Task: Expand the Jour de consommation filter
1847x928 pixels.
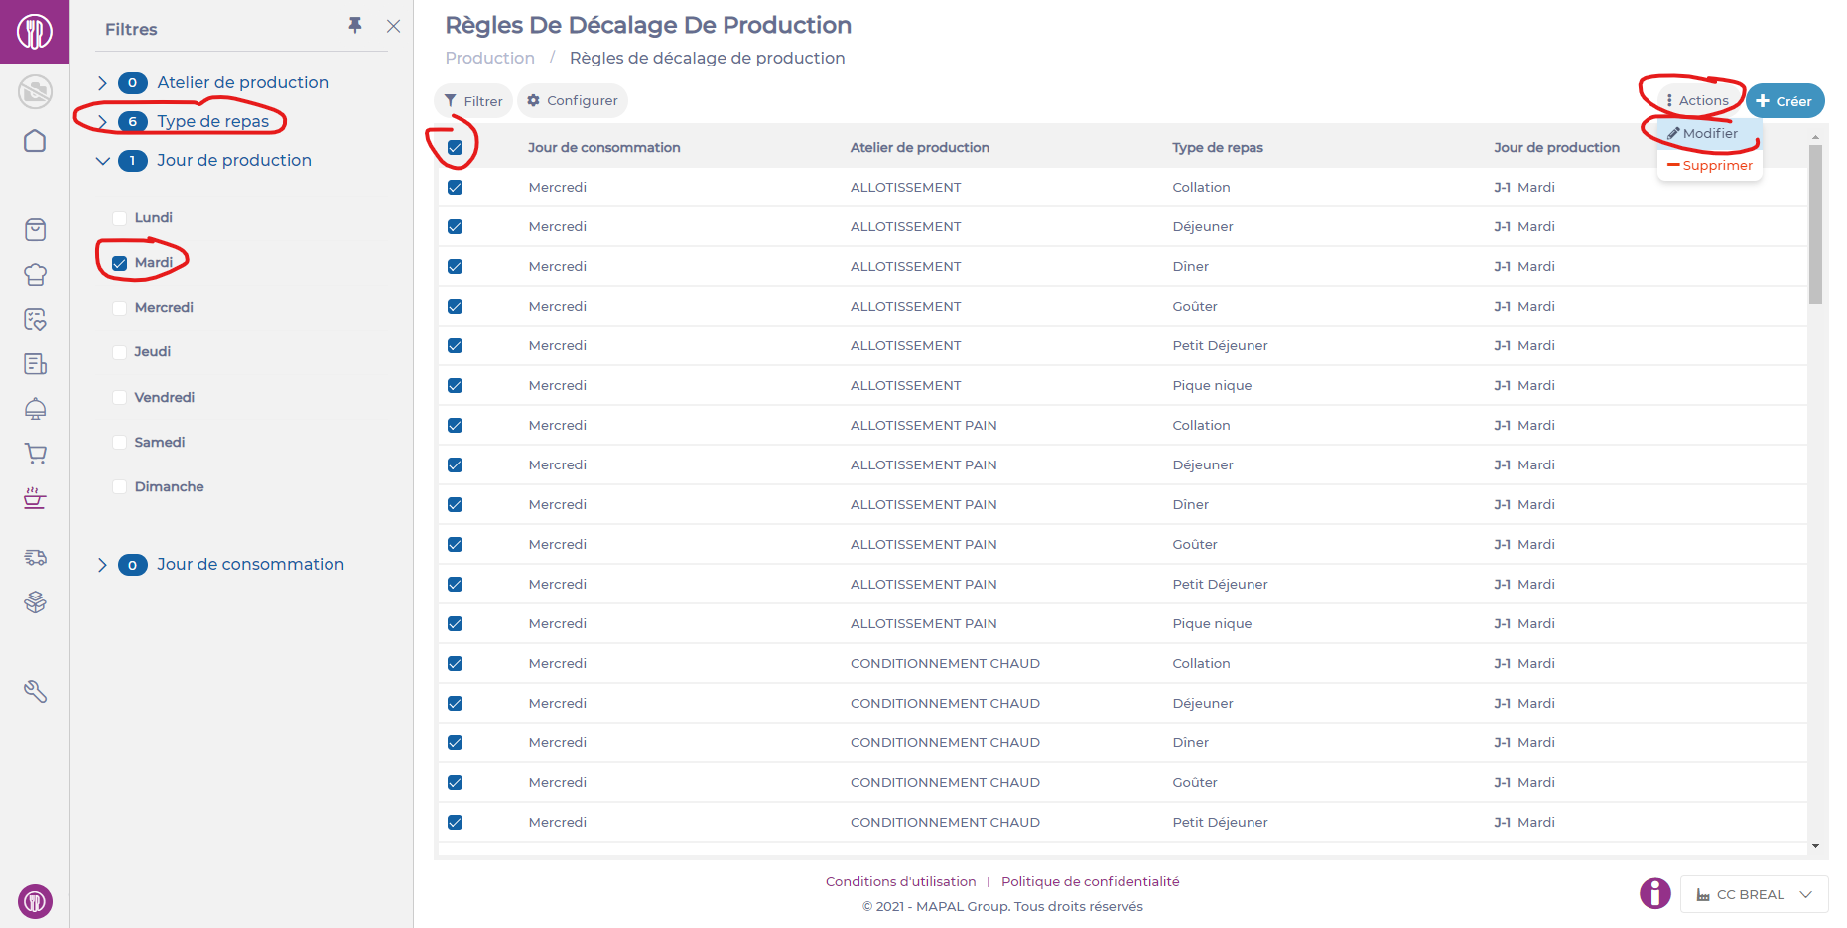Action: click(102, 565)
